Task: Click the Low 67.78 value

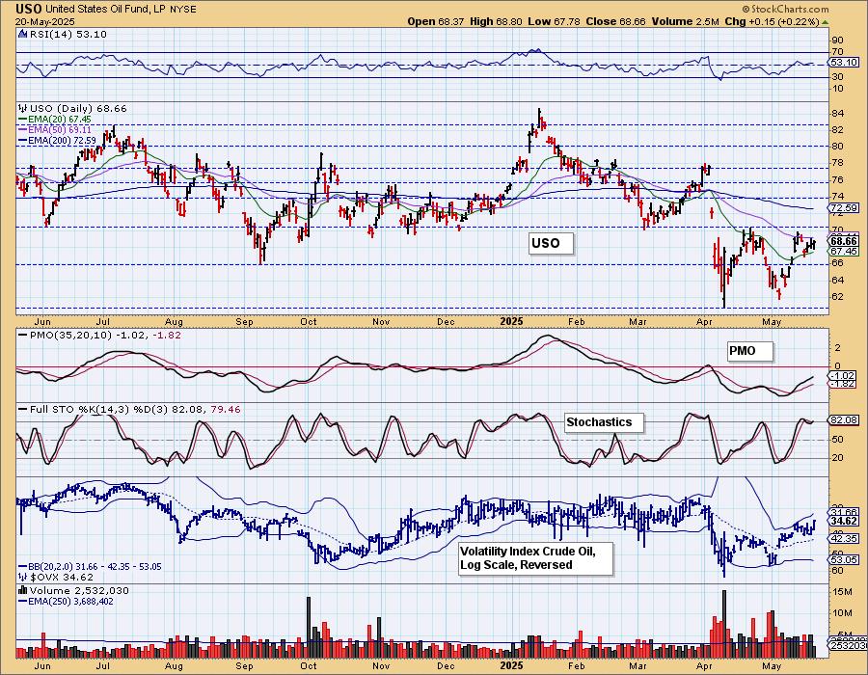Action: click(x=554, y=21)
